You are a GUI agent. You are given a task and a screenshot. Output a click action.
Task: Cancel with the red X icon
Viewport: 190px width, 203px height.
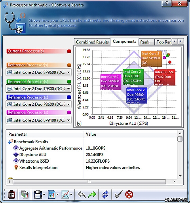click(x=129, y=194)
